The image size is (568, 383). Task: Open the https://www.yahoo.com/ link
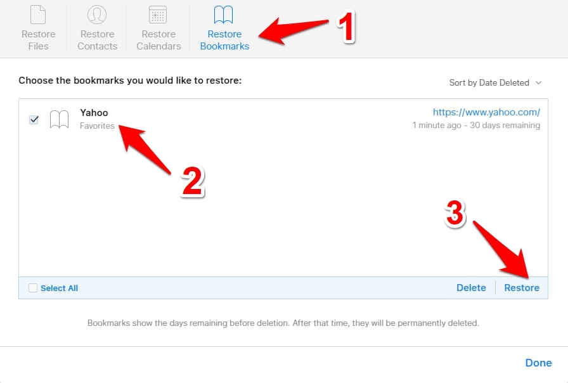pos(486,112)
